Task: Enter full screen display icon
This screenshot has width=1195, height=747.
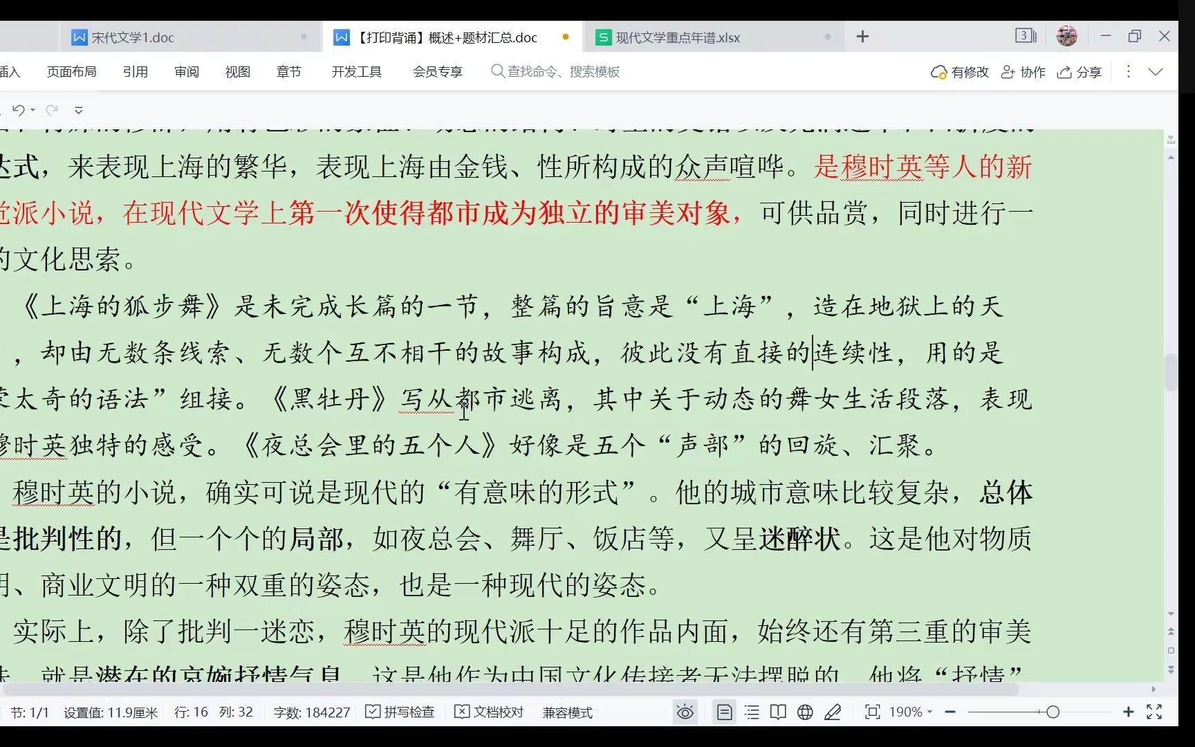Action: 1154,712
